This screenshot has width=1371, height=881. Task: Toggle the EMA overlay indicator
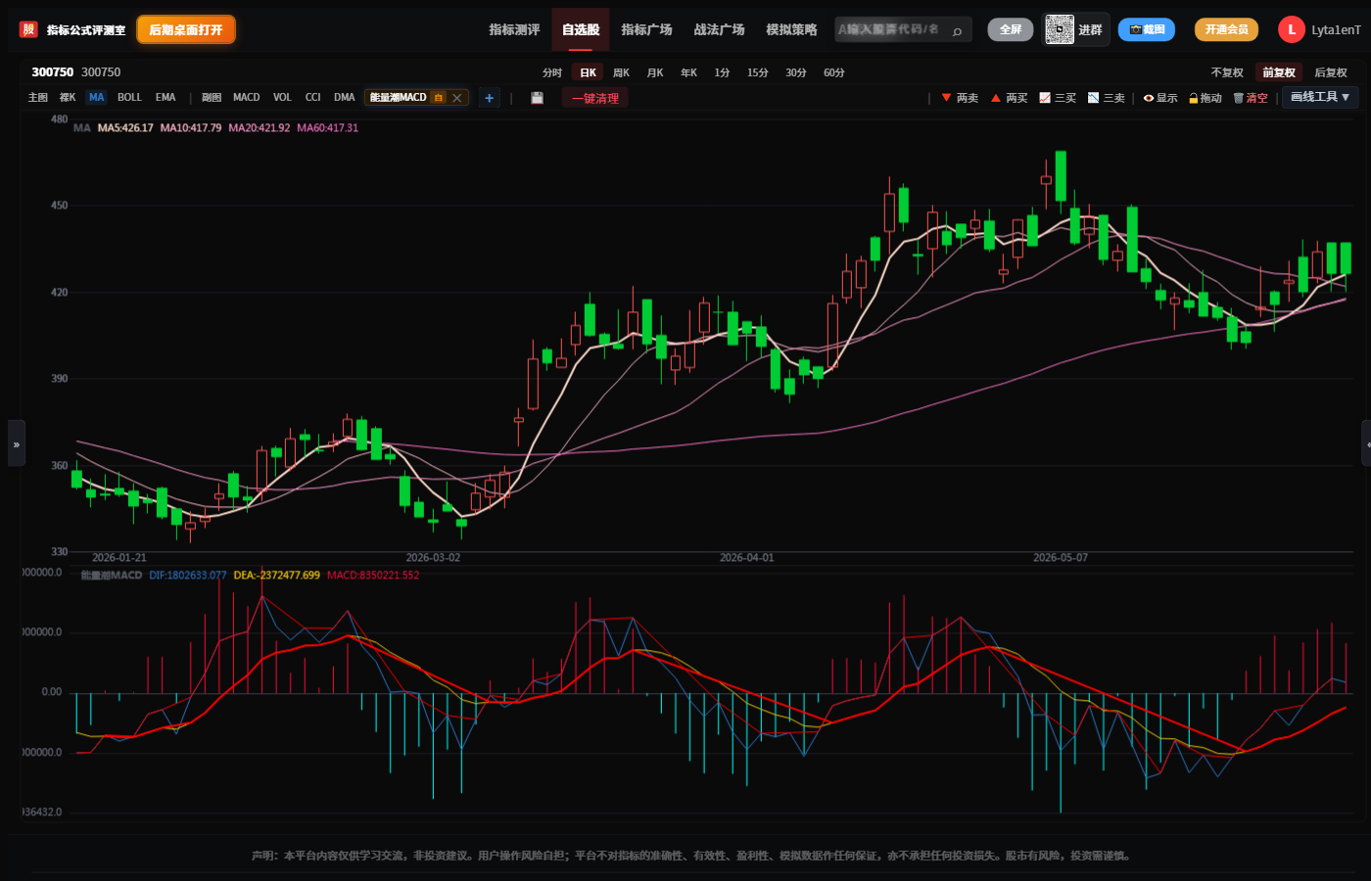point(165,98)
